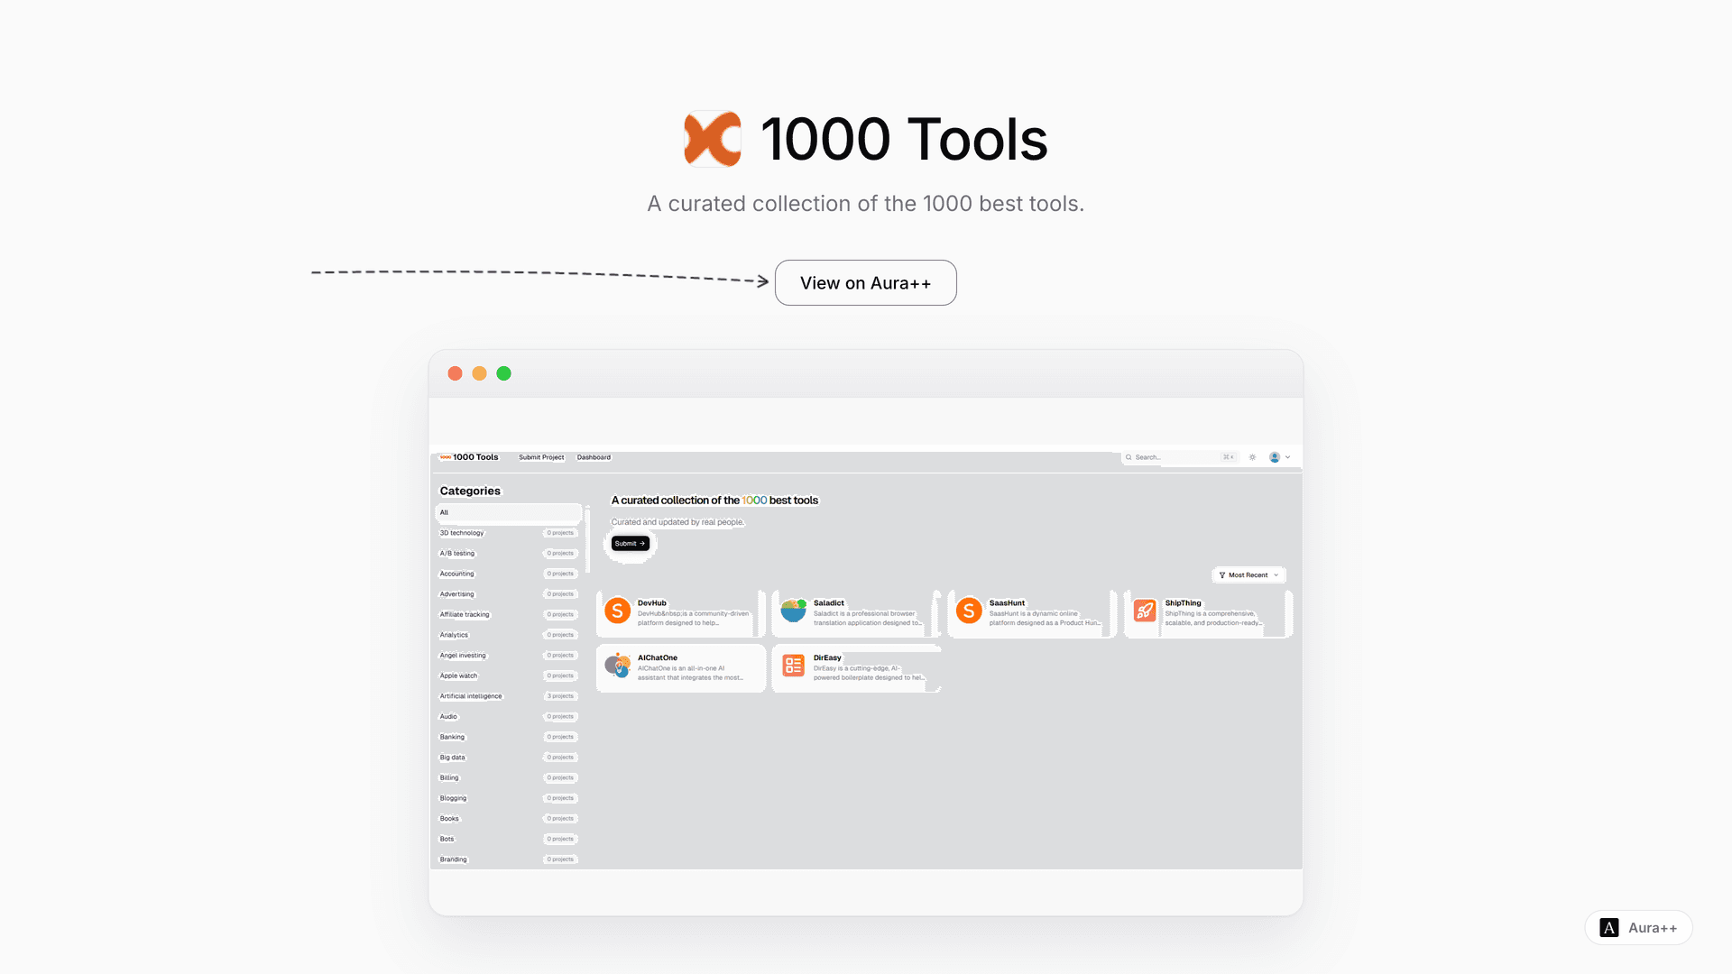
Task: Select the Banking category
Action: 453,737
